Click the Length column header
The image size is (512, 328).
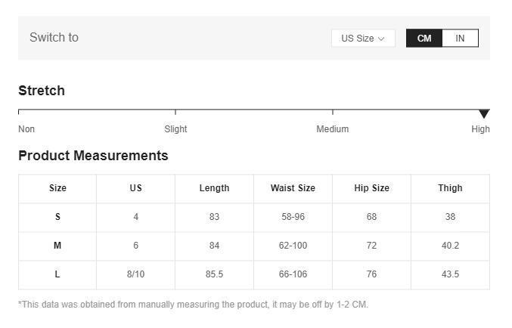[x=214, y=188]
